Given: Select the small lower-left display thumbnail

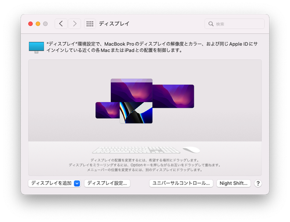Looking at the screenshot, I should pos(107,110).
